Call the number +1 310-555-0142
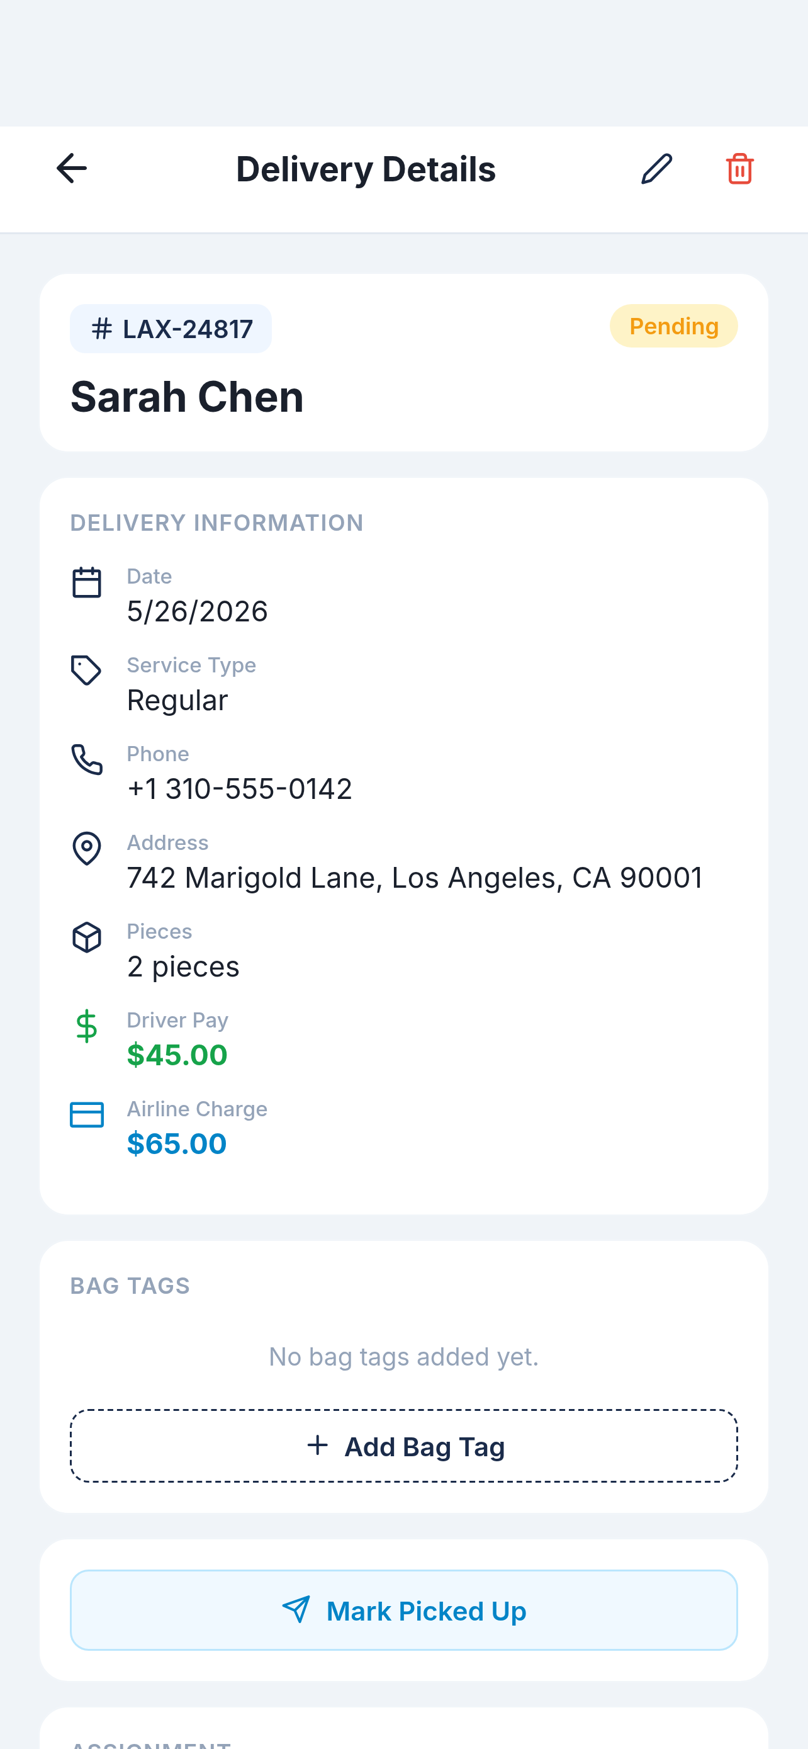808x1749 pixels. 240,789
